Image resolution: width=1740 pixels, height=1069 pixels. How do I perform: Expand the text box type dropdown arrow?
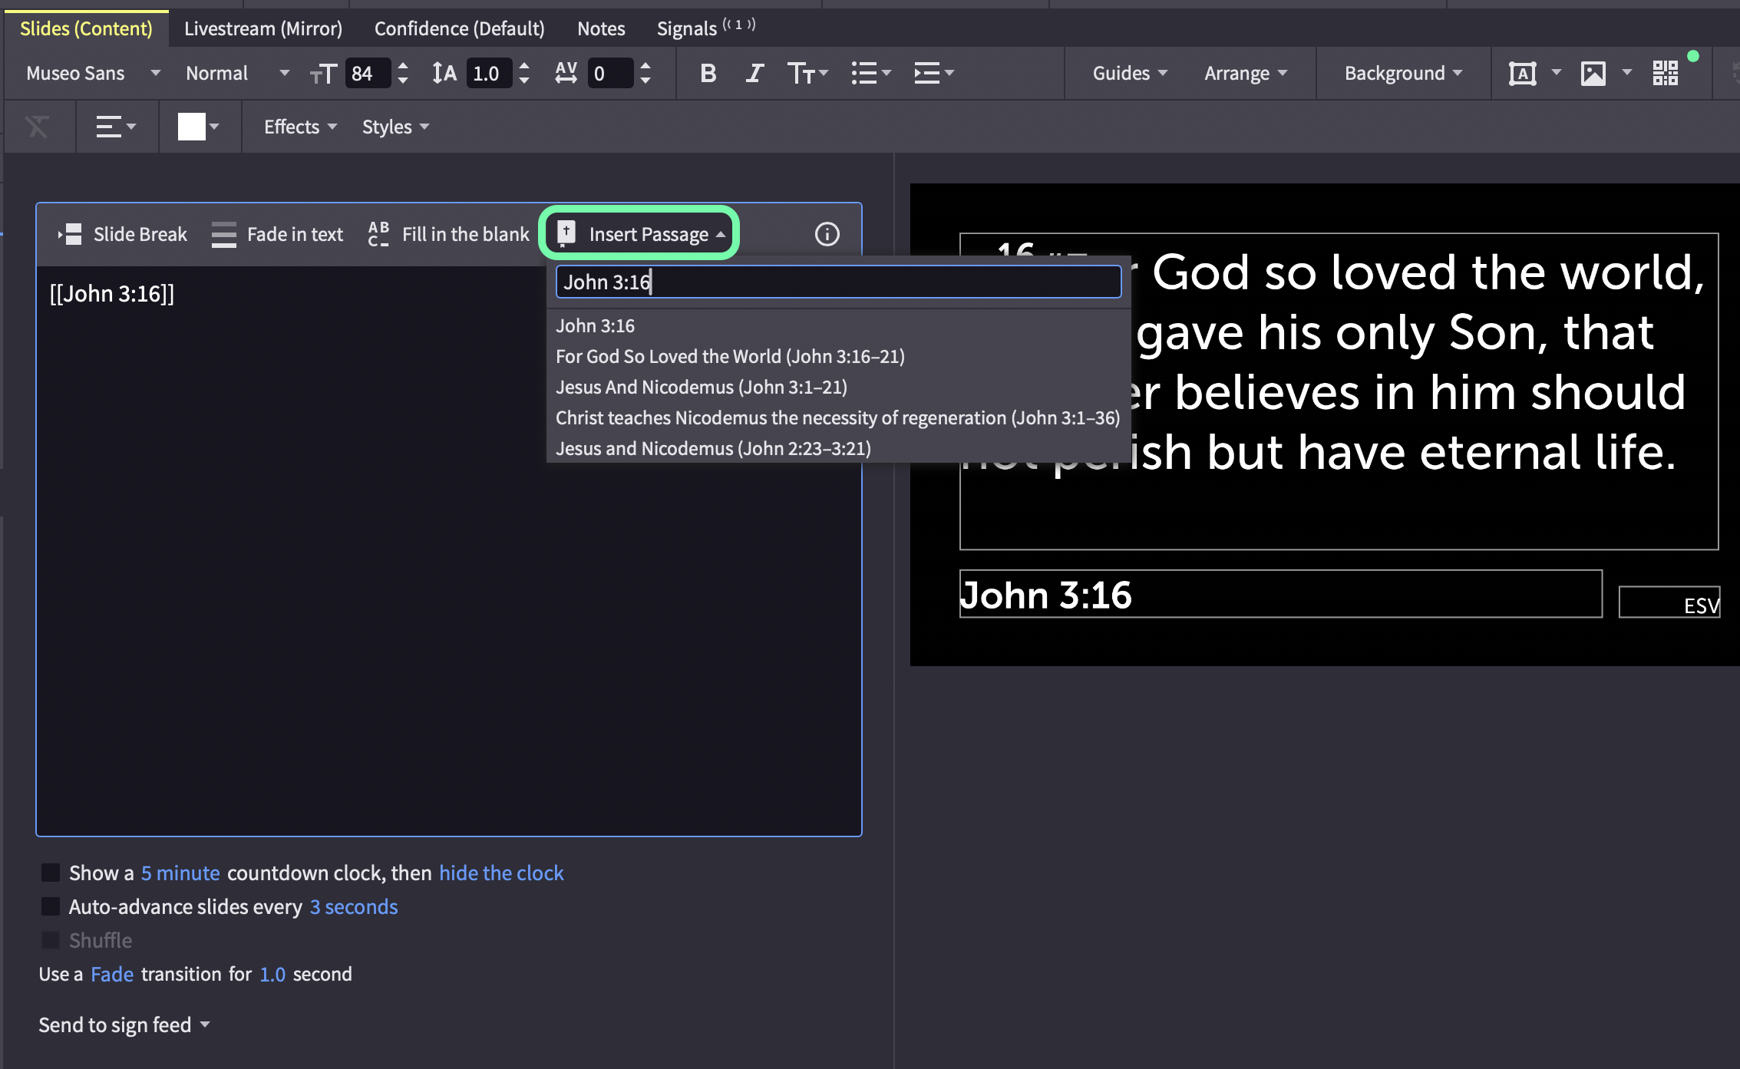pos(1556,73)
